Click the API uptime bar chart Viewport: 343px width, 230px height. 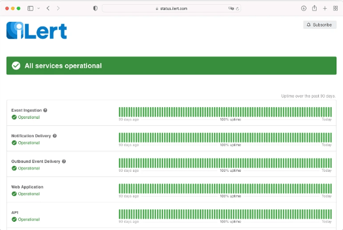(225, 214)
